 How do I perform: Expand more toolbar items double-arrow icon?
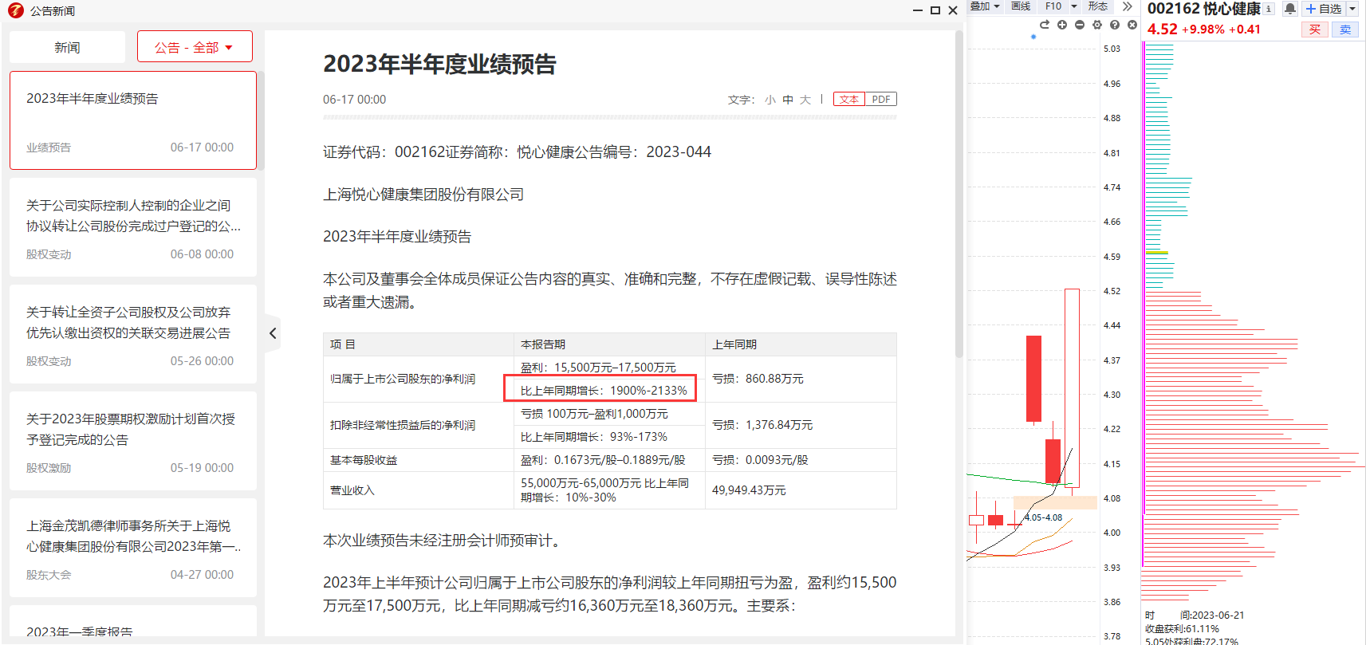1127,6
